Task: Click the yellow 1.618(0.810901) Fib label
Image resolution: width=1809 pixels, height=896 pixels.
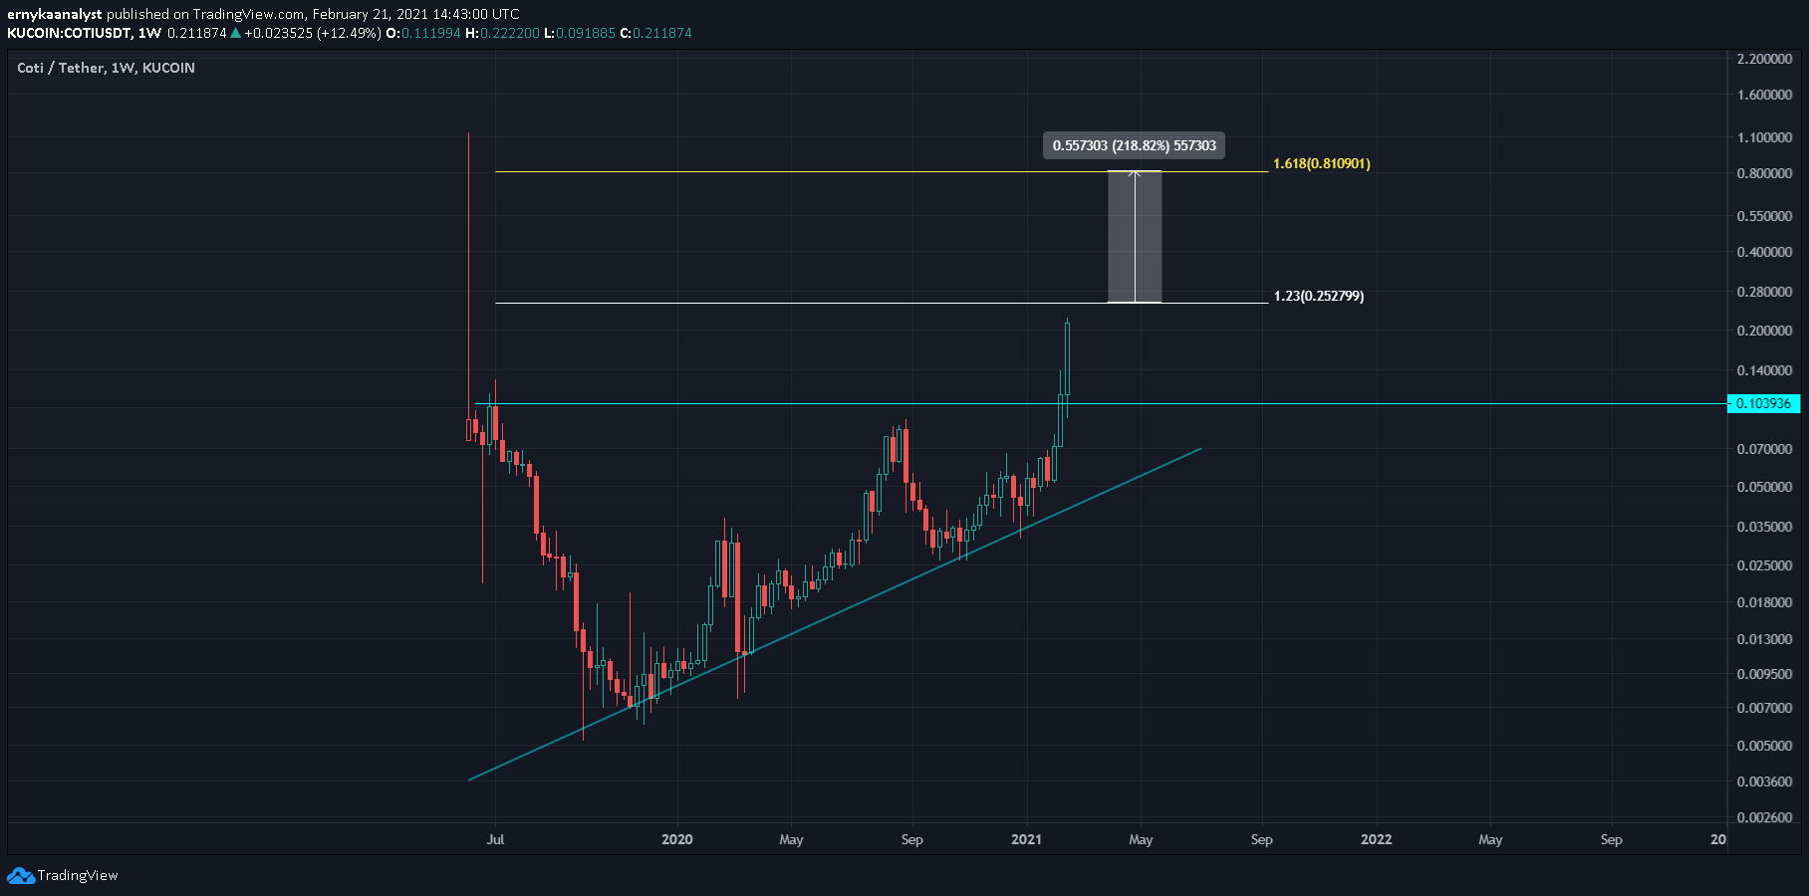Action: 1321,163
